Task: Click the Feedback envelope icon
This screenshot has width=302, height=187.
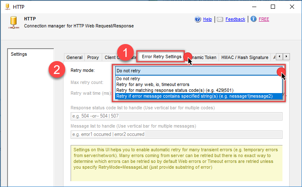Action: tap(220, 19)
